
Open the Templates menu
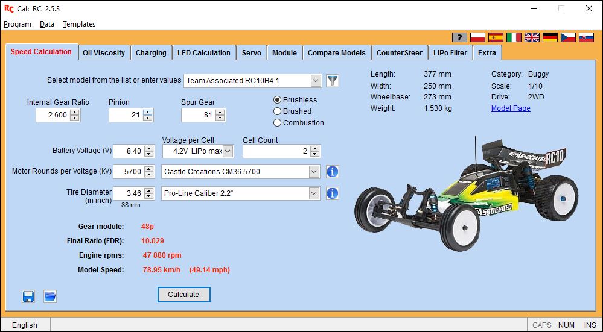point(79,23)
